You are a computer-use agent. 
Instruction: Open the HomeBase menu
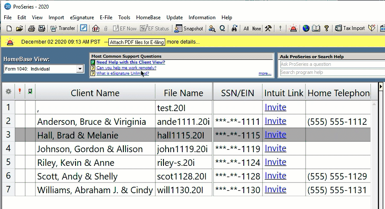tap(148, 18)
